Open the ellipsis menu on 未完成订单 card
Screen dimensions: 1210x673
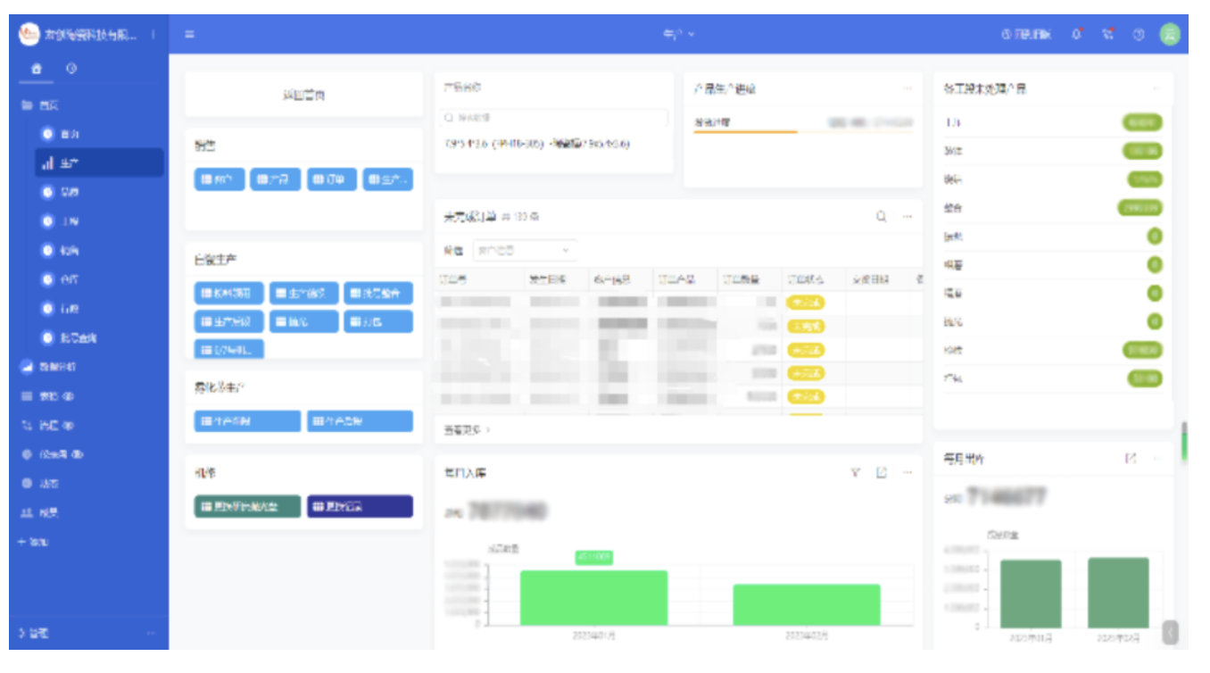(x=907, y=216)
